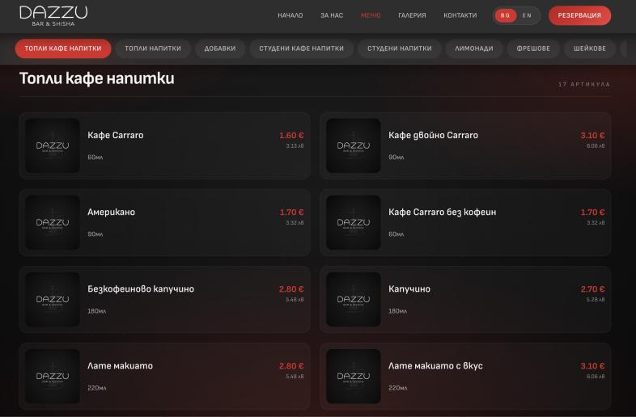The image size is (636, 417).
Task: Open the Лате макиато thumbnail
Action: 53,376
